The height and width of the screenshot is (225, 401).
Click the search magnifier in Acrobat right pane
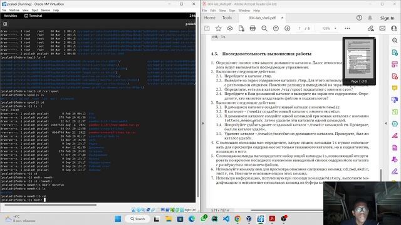coord(395,40)
